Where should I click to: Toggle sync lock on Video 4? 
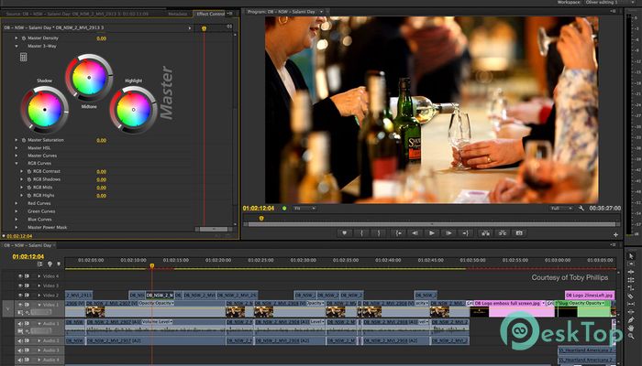tap(27, 276)
